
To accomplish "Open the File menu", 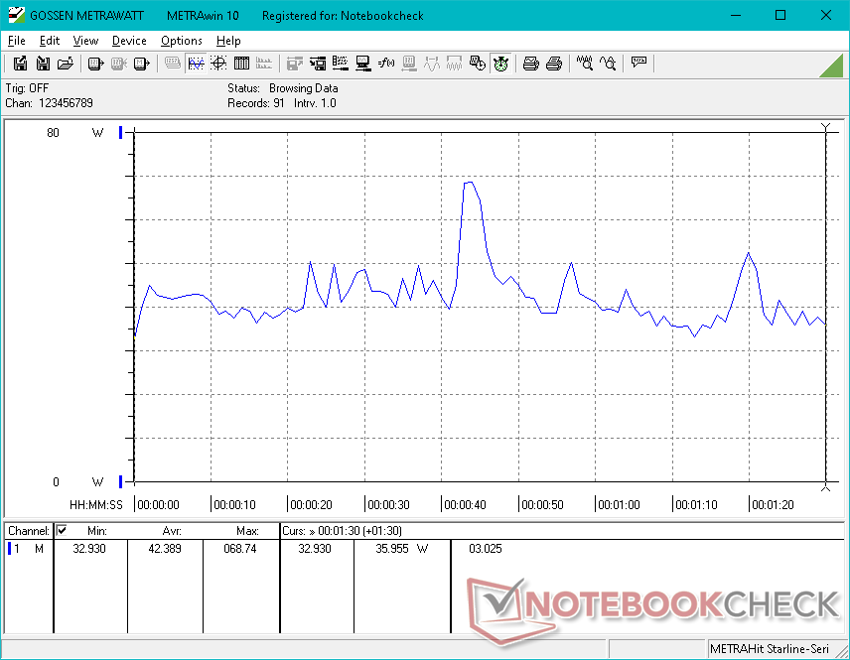I will point(16,41).
